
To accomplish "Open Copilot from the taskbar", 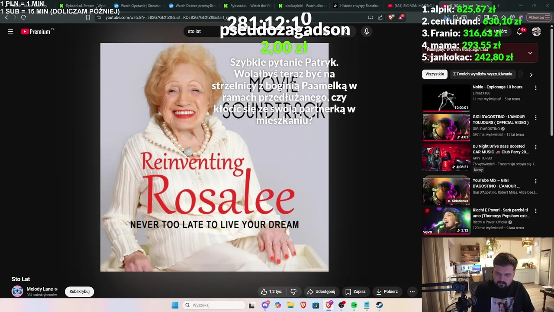I will [278, 305].
